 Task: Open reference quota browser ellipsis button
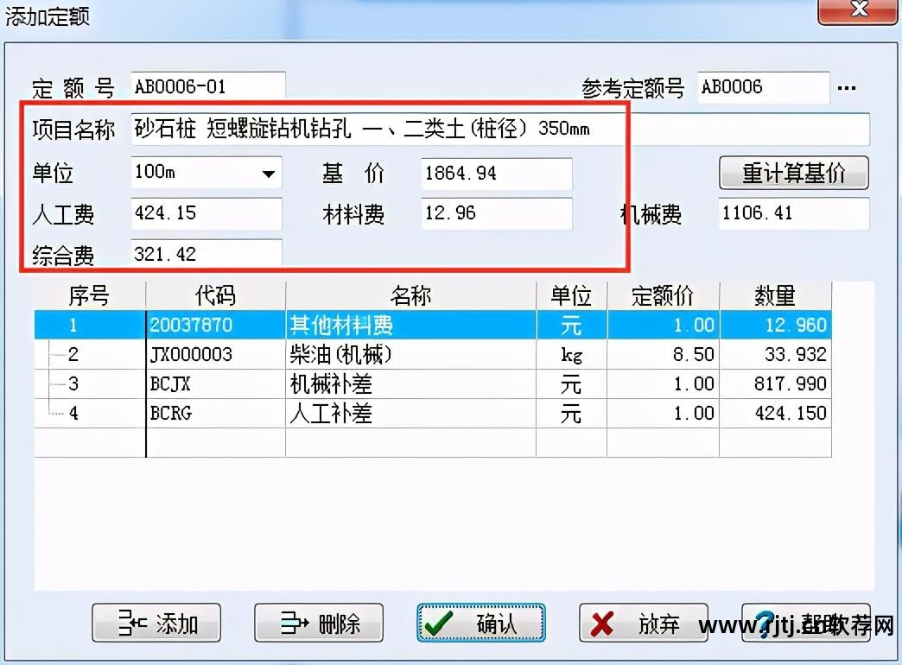coord(847,88)
